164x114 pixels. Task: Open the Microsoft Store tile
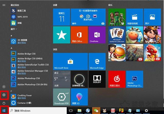point(70,61)
